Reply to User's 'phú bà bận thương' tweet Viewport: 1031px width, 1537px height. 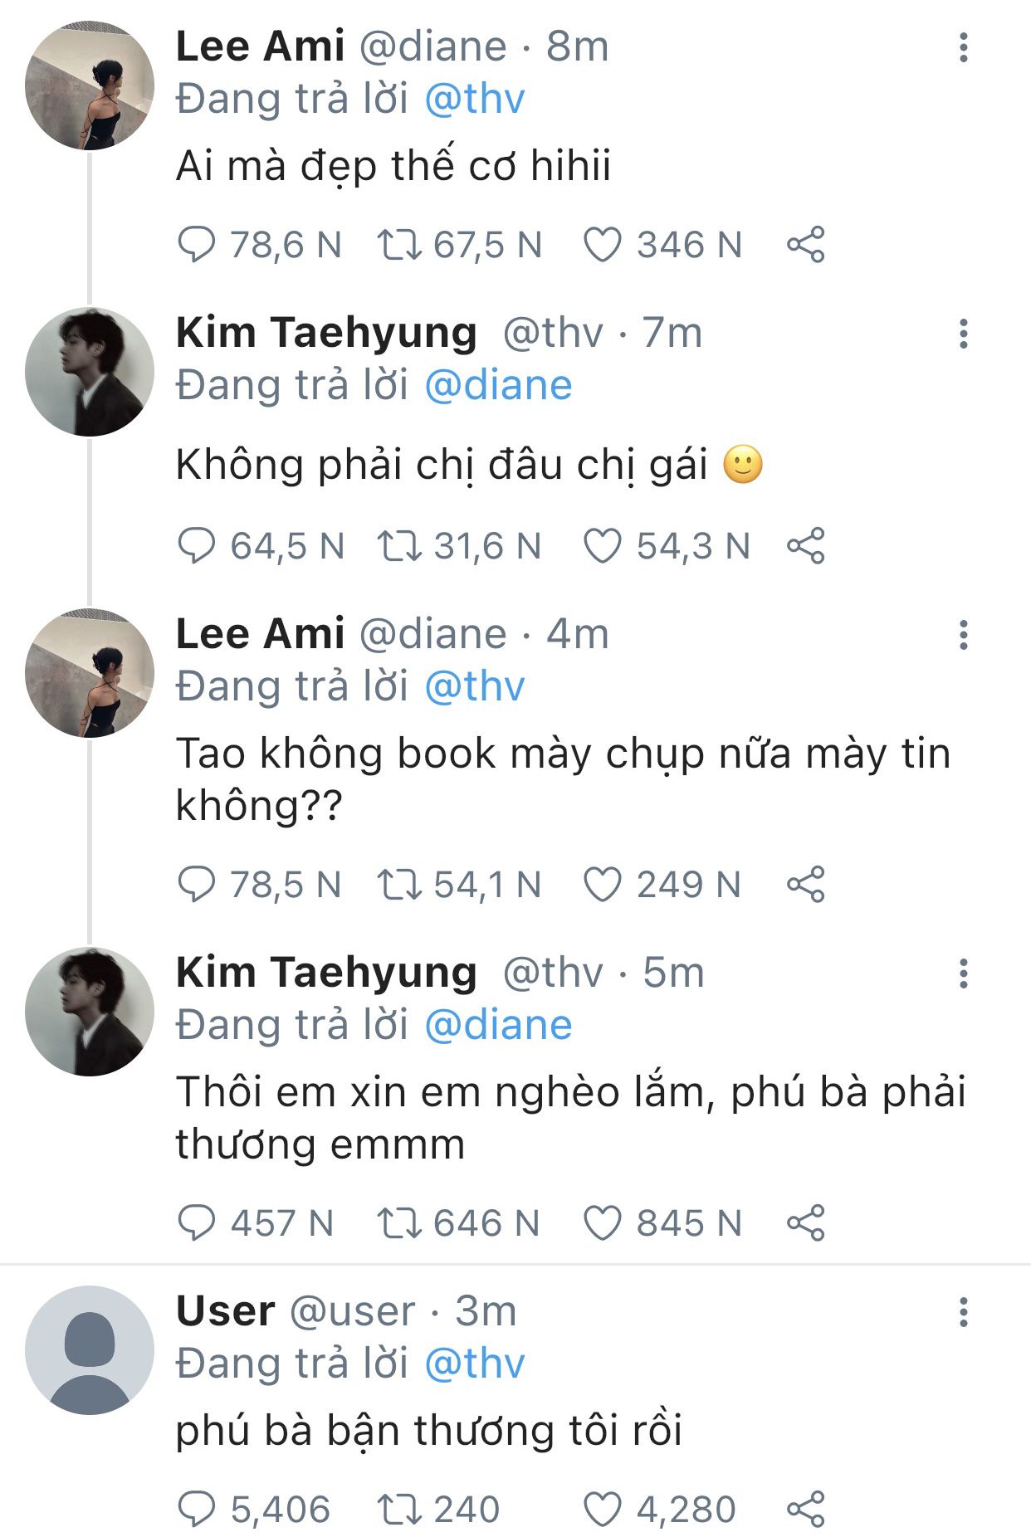point(197,1509)
